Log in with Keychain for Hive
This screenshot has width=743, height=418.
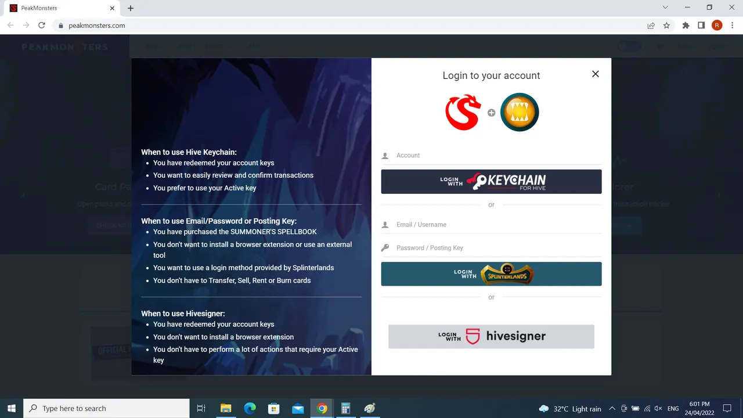(491, 182)
